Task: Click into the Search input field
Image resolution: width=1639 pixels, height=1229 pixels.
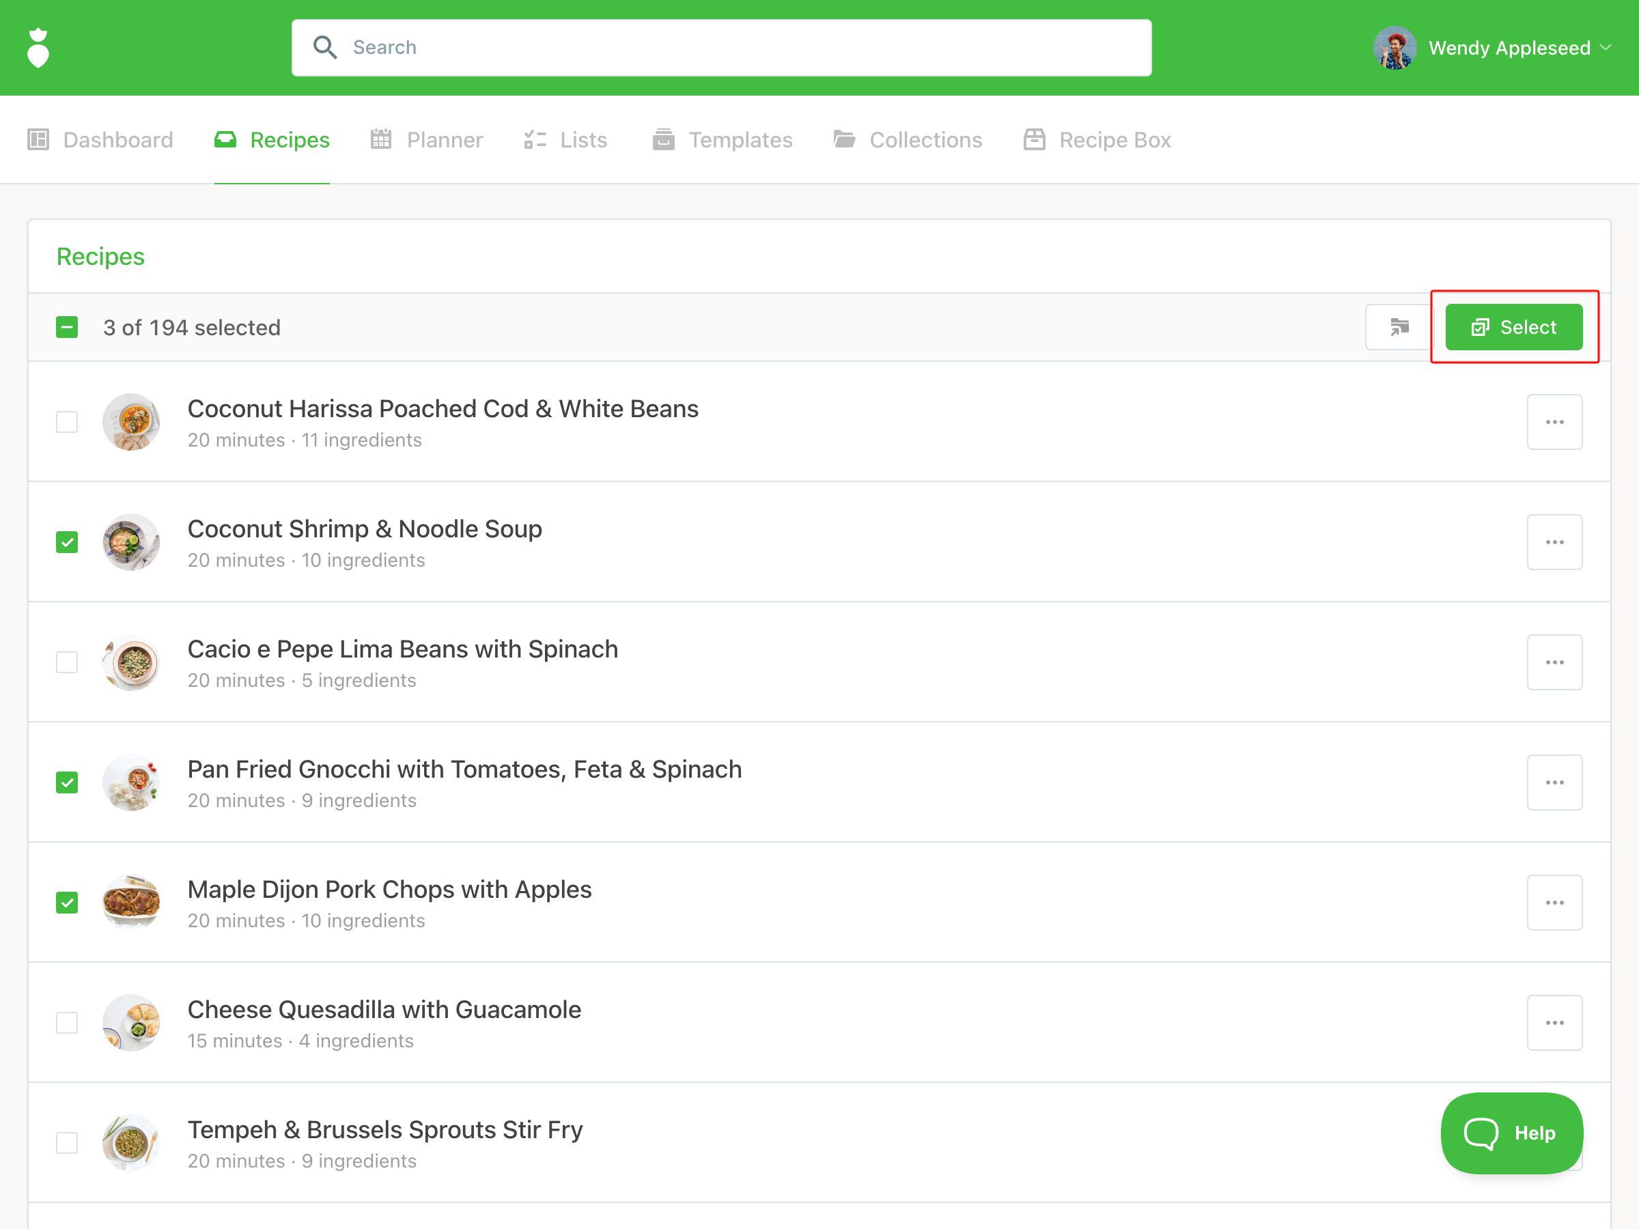Action: coord(741,47)
